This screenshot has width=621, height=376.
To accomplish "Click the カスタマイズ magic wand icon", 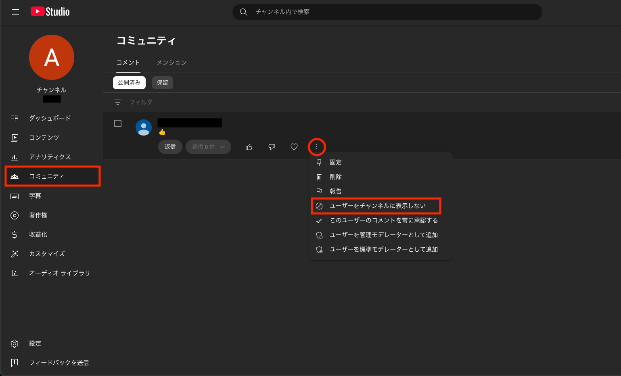I will click(15, 254).
